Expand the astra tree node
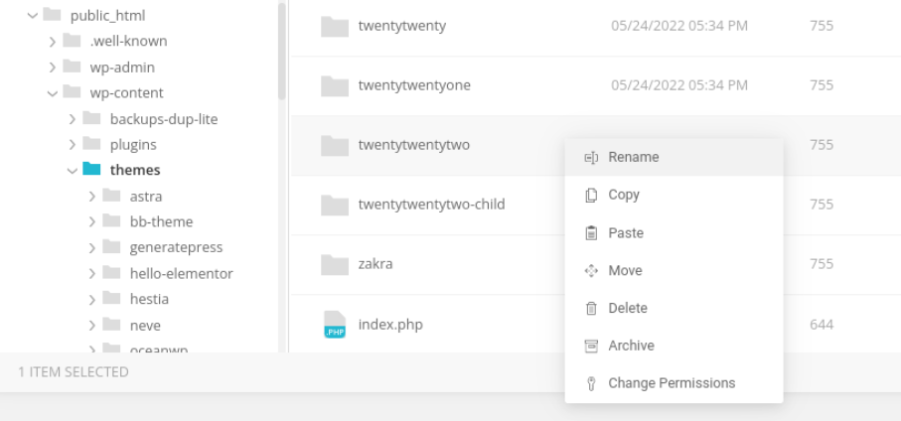901x421 pixels. coord(92,197)
